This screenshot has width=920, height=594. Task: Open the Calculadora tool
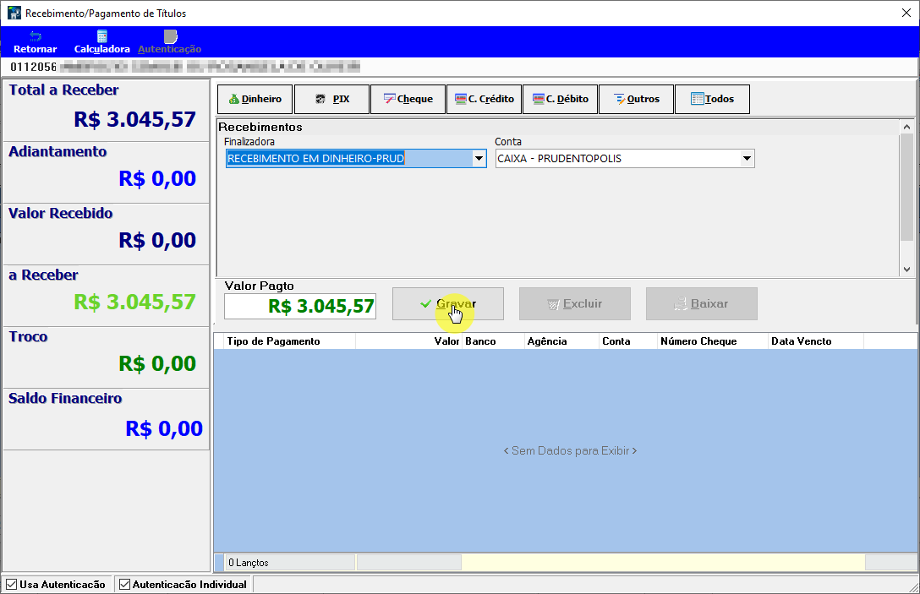point(101,42)
